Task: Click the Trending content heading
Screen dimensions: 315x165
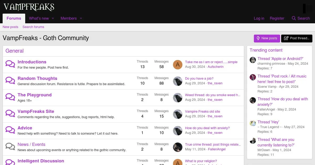Action: pyautogui.click(x=266, y=50)
